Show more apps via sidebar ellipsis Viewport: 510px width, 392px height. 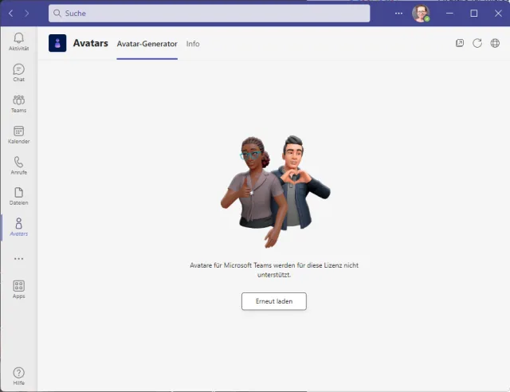pyautogui.click(x=18, y=259)
